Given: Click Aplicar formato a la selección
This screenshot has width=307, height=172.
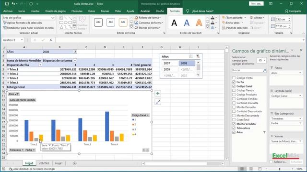Looking at the screenshot, I should 23,23.
